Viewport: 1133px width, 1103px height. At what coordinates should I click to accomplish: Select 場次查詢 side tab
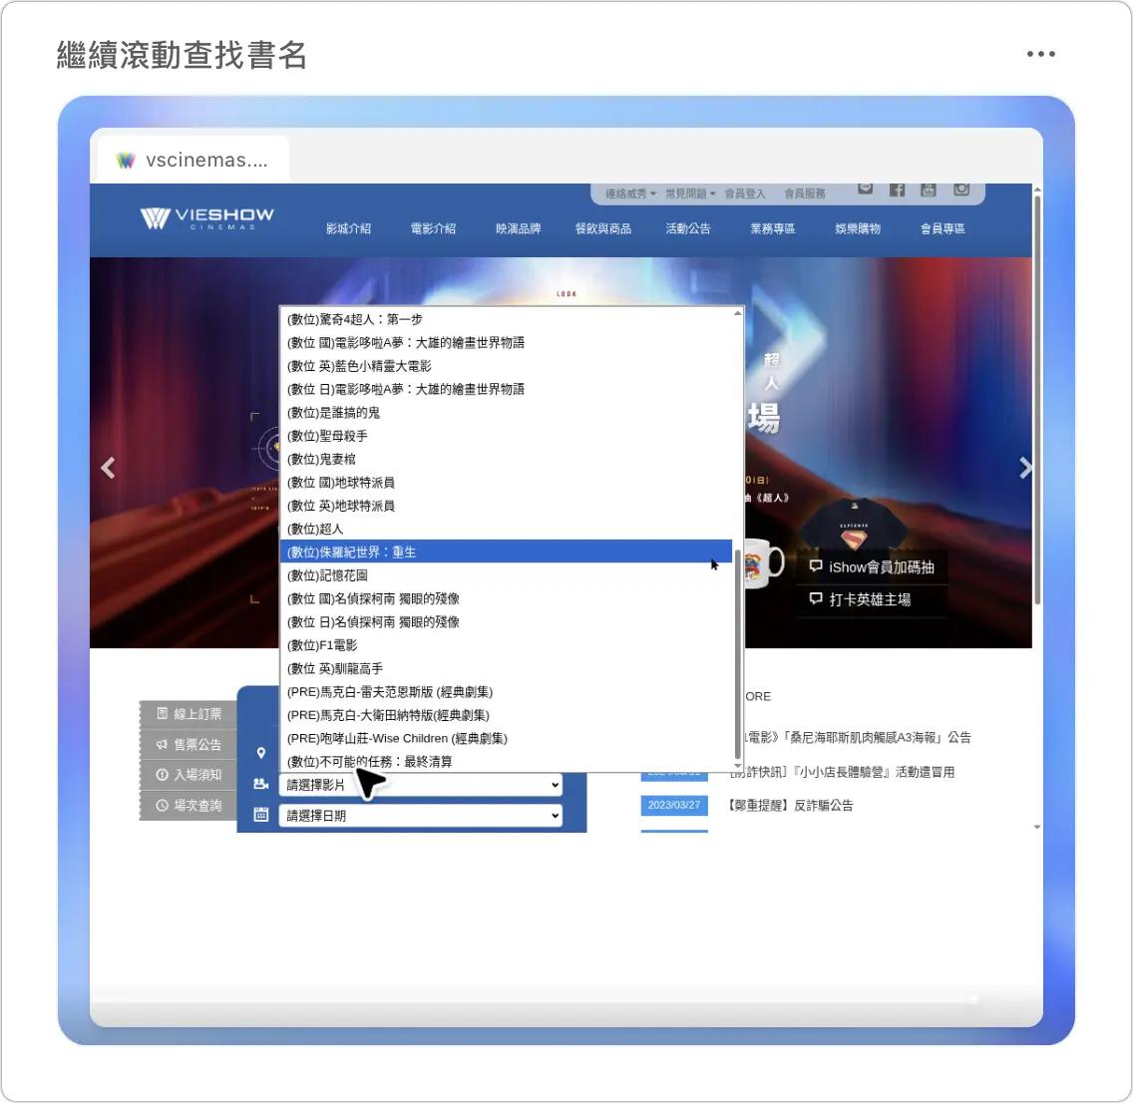tap(189, 806)
